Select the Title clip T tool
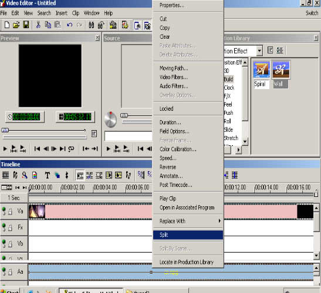 [x=48, y=175]
